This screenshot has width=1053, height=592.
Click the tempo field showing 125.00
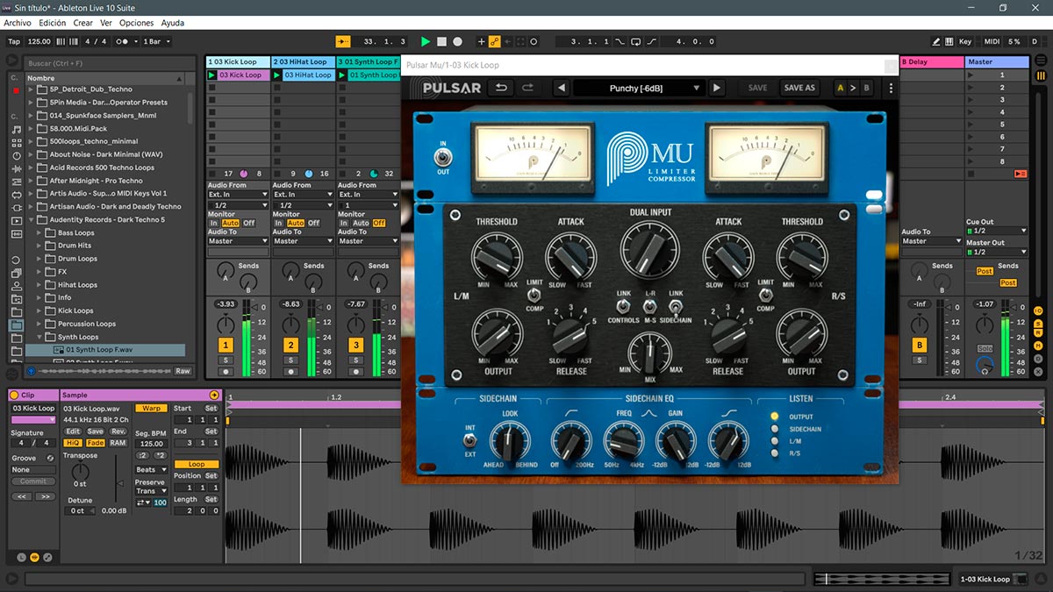39,41
